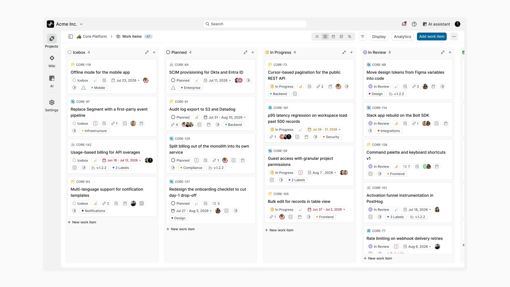Screen dimensions: 510x287
Task: Add item to Icebox column with plus
Action: [154, 52]
